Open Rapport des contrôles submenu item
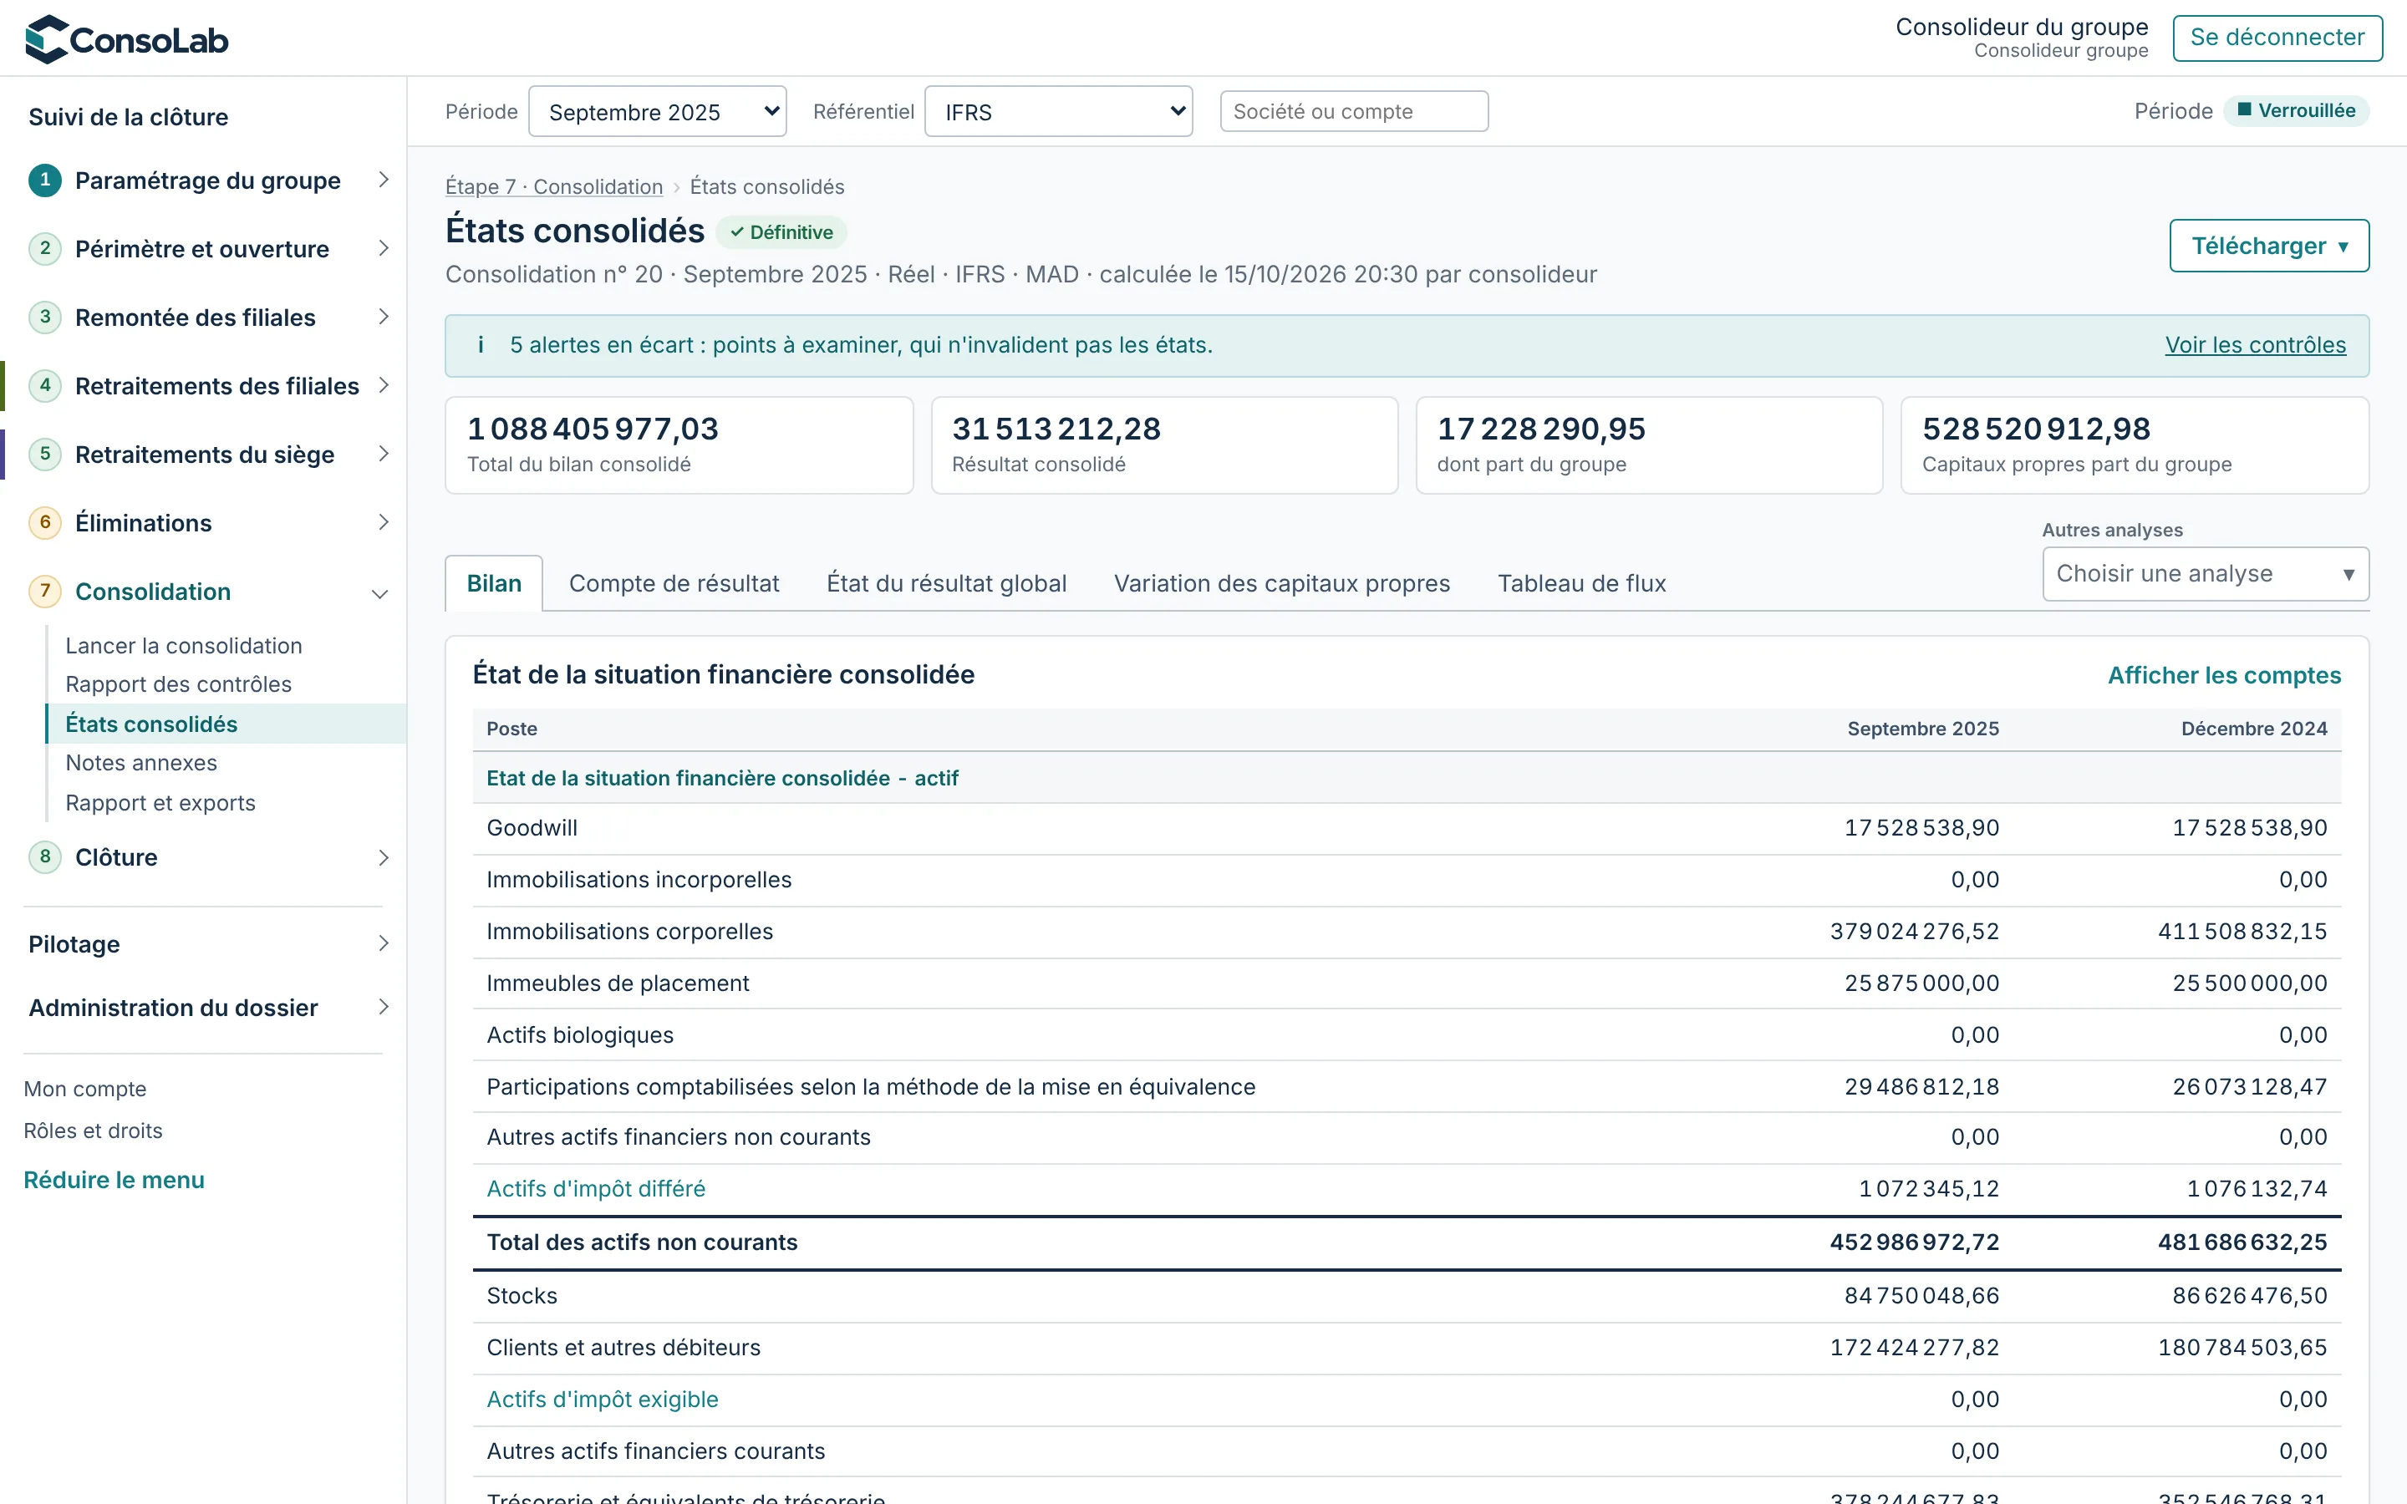The height and width of the screenshot is (1504, 2407). (179, 684)
